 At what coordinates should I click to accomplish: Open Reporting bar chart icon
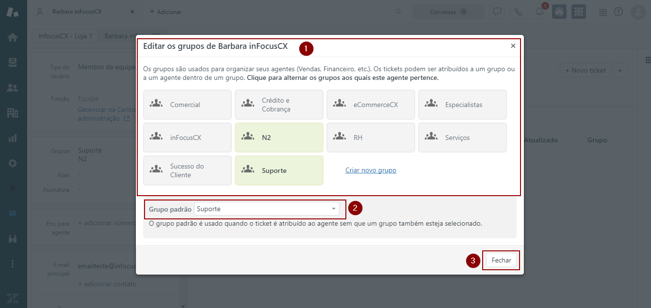(13, 138)
